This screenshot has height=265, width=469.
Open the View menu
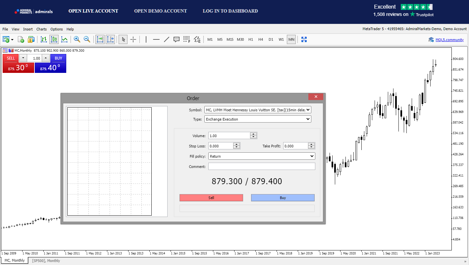click(16, 29)
